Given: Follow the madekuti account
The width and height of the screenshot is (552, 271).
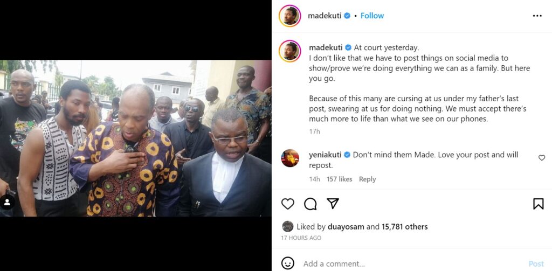Looking at the screenshot, I should pyautogui.click(x=372, y=16).
